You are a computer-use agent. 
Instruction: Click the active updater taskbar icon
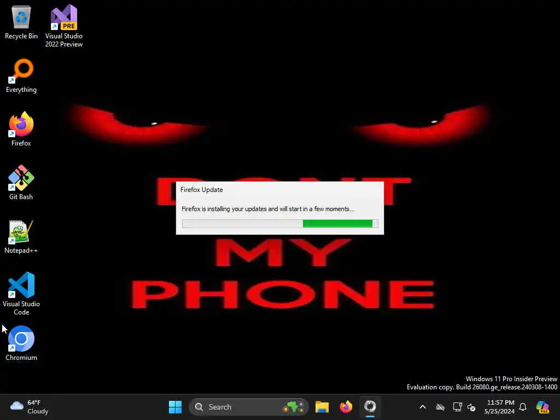point(370,407)
